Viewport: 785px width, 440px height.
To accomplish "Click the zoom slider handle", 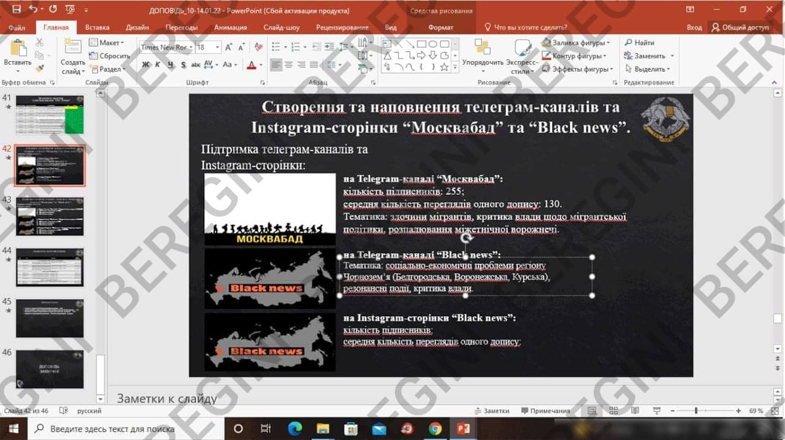I will 696,411.
